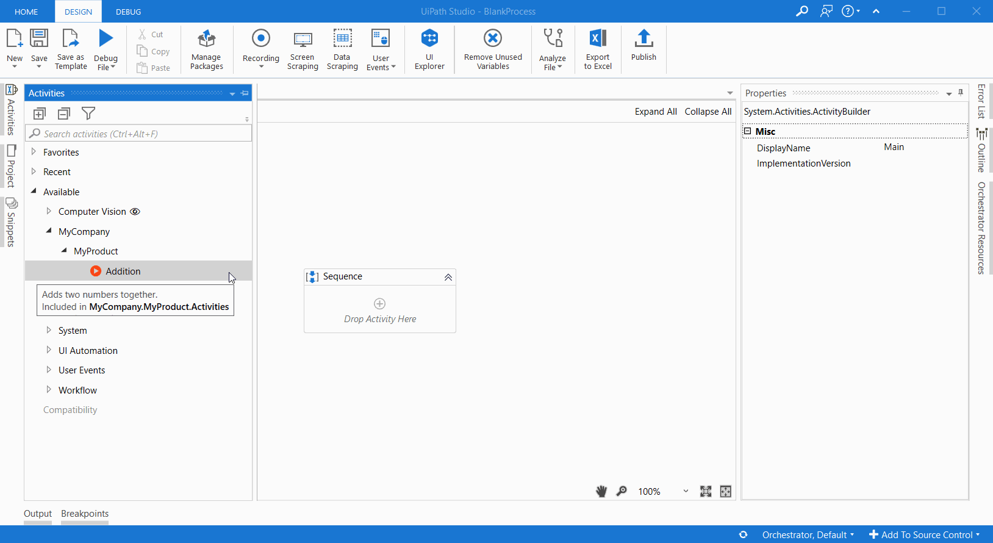Launch Data Scraping wizard
The image size is (993, 543).
[x=342, y=49]
